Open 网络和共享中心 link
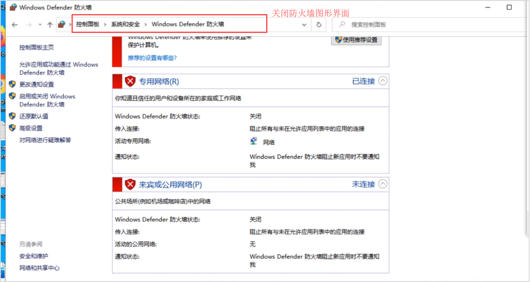This screenshot has height=282, width=530. coord(40,268)
